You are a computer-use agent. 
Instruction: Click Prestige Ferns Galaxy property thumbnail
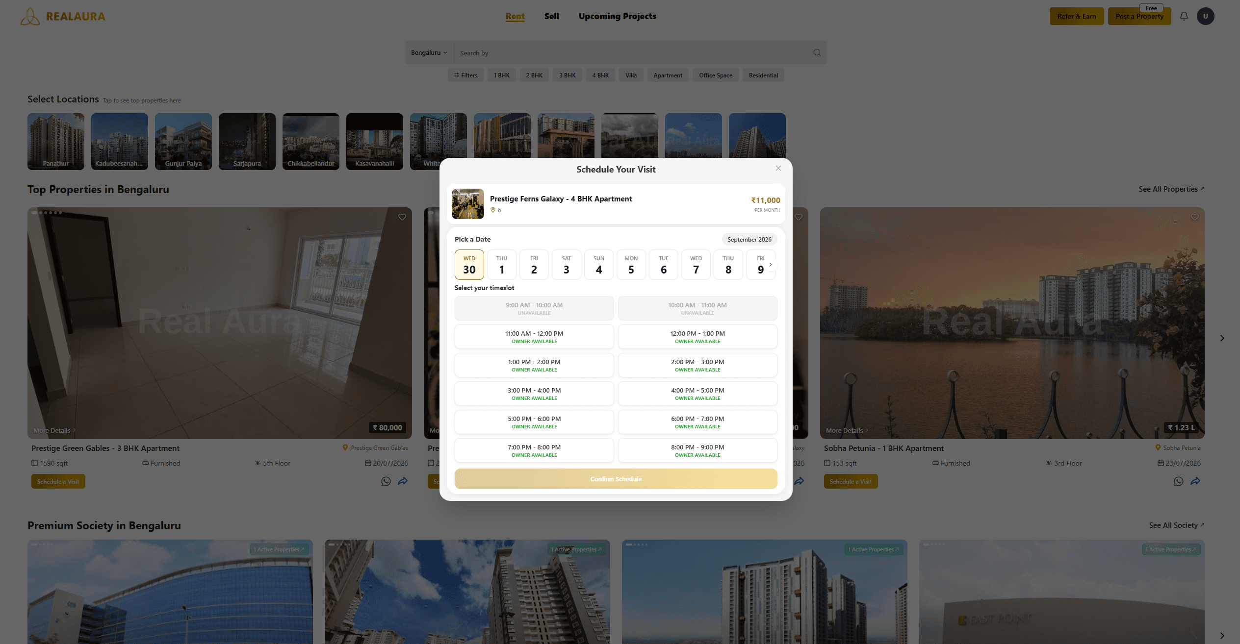click(x=467, y=203)
